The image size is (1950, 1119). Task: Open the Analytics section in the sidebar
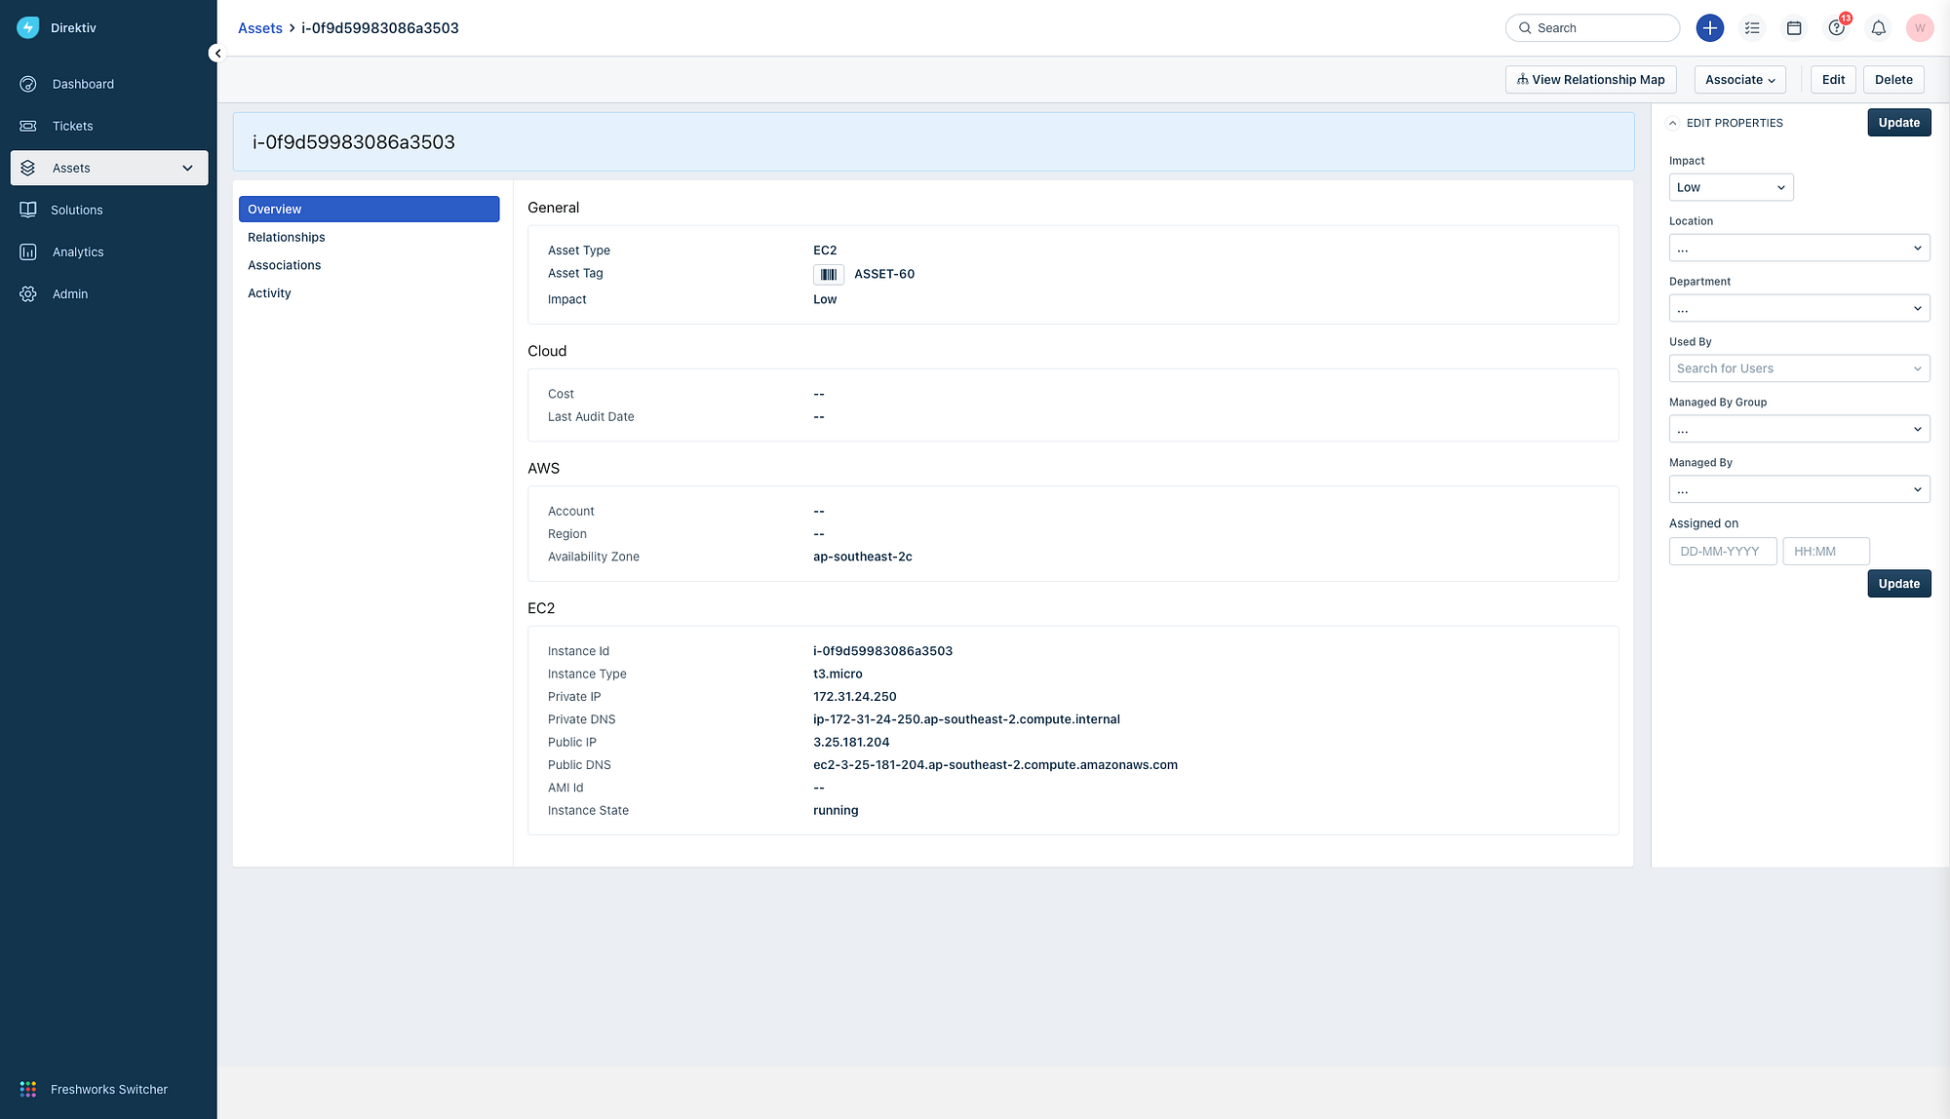[x=78, y=251]
